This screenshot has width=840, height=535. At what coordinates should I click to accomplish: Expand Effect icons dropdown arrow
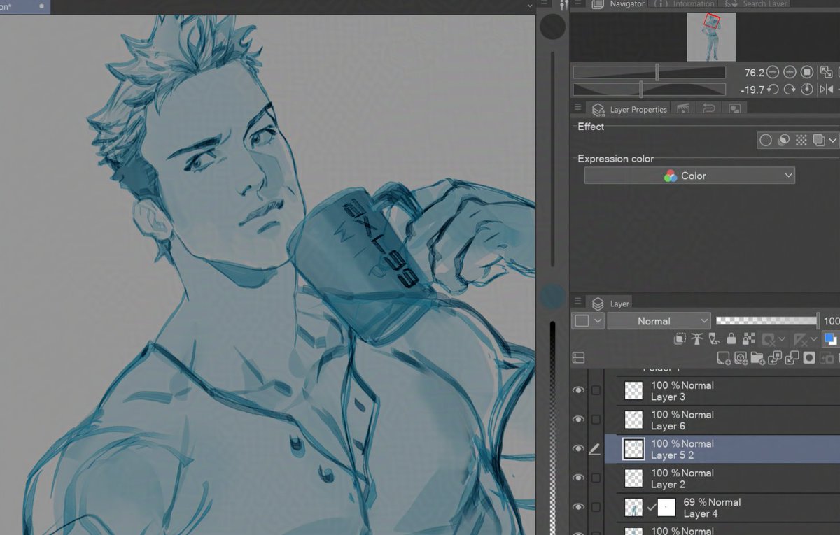(x=832, y=141)
